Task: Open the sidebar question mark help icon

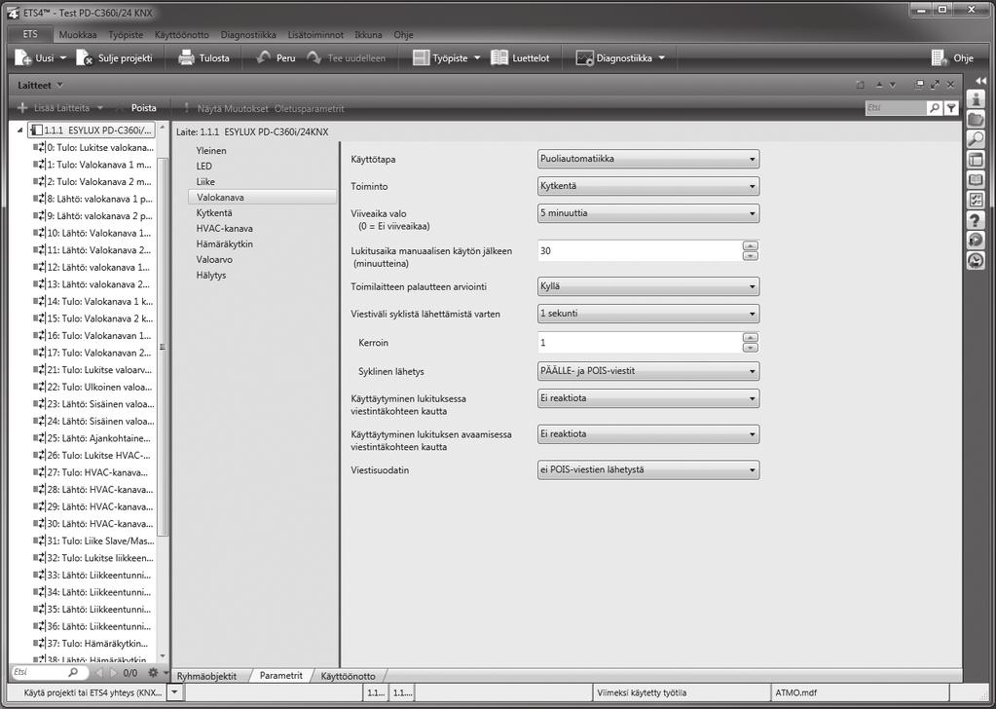Action: pos(976,220)
